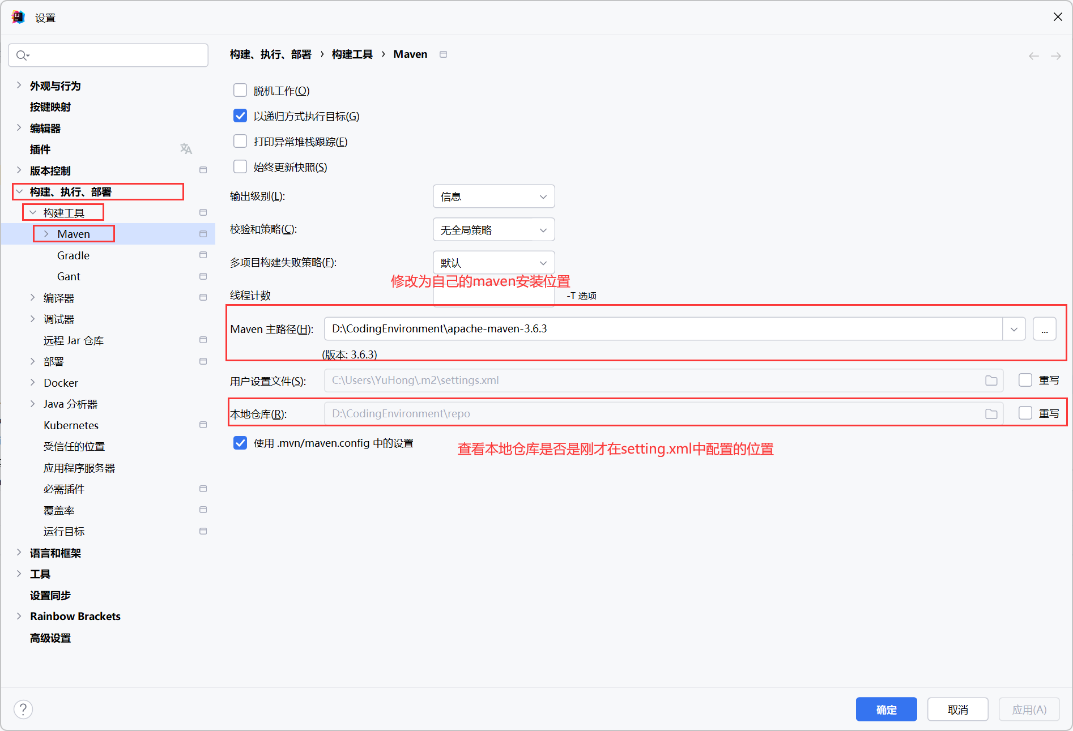Image resolution: width=1073 pixels, height=731 pixels.
Task: Click project-level icon next to Gradle
Action: coord(203,255)
